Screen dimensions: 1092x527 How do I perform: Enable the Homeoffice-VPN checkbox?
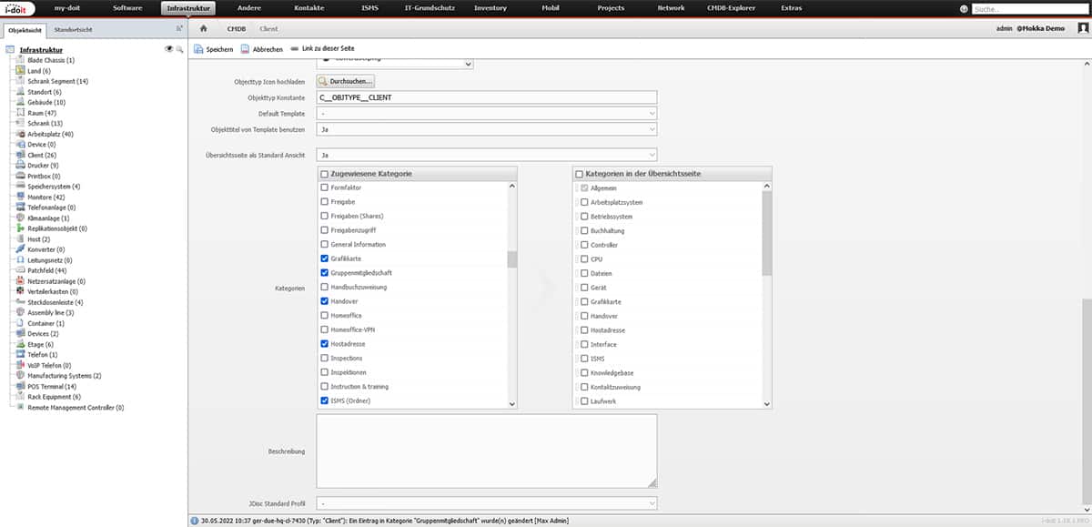[325, 329]
